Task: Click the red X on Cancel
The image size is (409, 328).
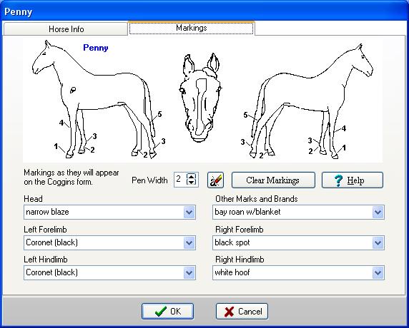Action: [229, 312]
